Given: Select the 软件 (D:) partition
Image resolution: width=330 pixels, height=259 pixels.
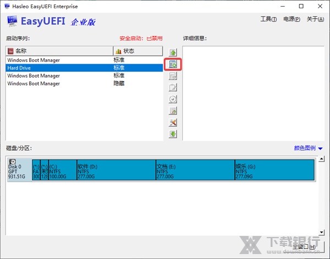Looking at the screenshot, I should pyautogui.click(x=116, y=170).
